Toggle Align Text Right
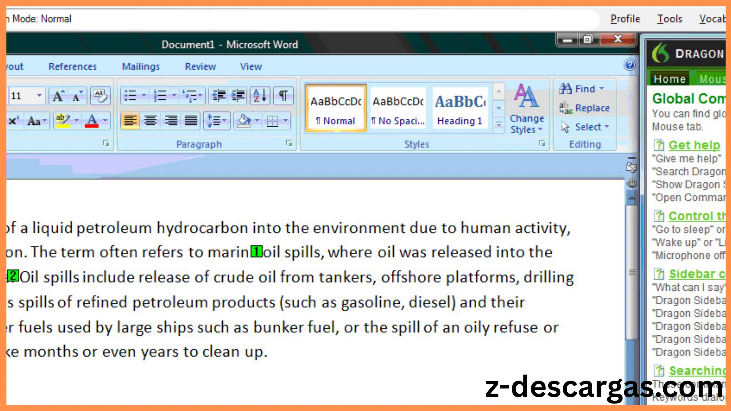This screenshot has width=731, height=411. [171, 121]
